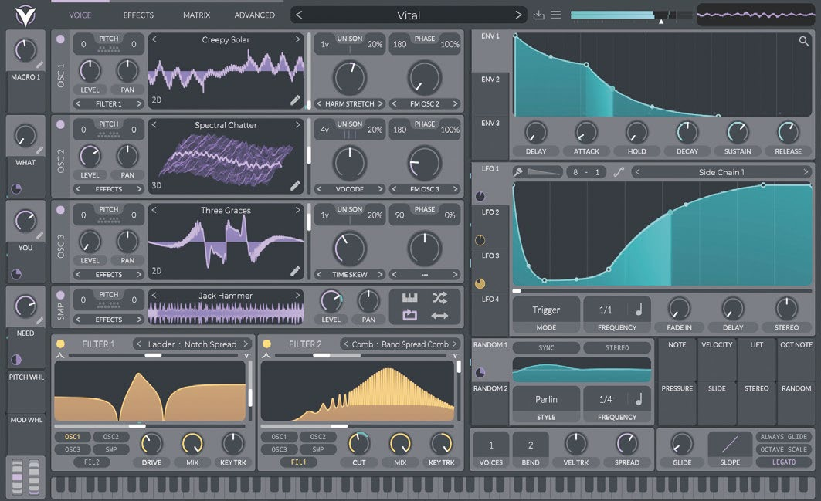
Task: Click the pencil edit icon on Creepy Solar wavetable
Action: [295, 100]
